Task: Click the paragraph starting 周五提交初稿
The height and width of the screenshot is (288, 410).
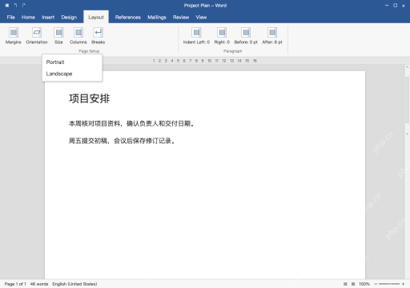Action: (122, 141)
